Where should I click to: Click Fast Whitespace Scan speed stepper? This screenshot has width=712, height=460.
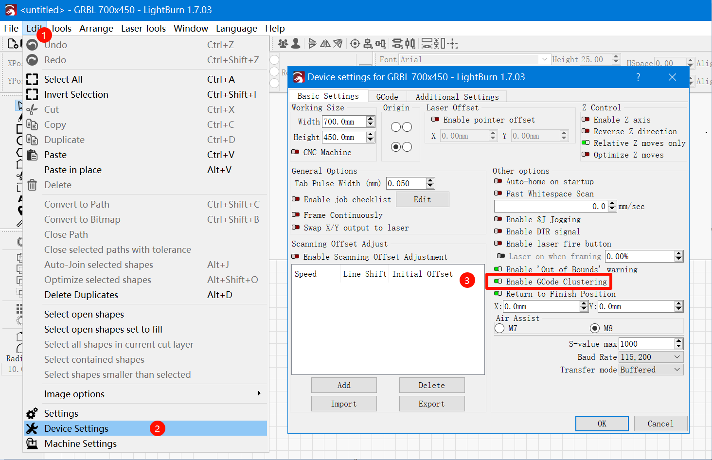[612, 206]
